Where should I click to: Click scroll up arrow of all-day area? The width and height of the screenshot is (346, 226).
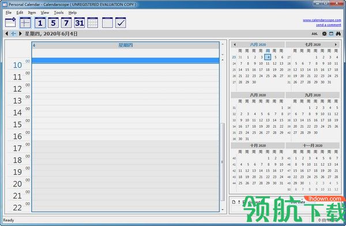(x=223, y=44)
